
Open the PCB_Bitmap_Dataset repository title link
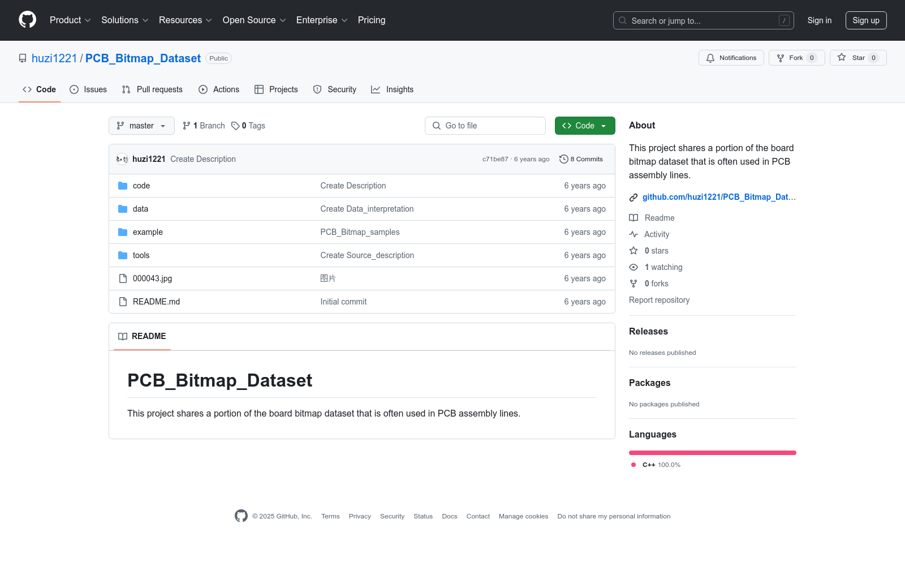(x=143, y=58)
